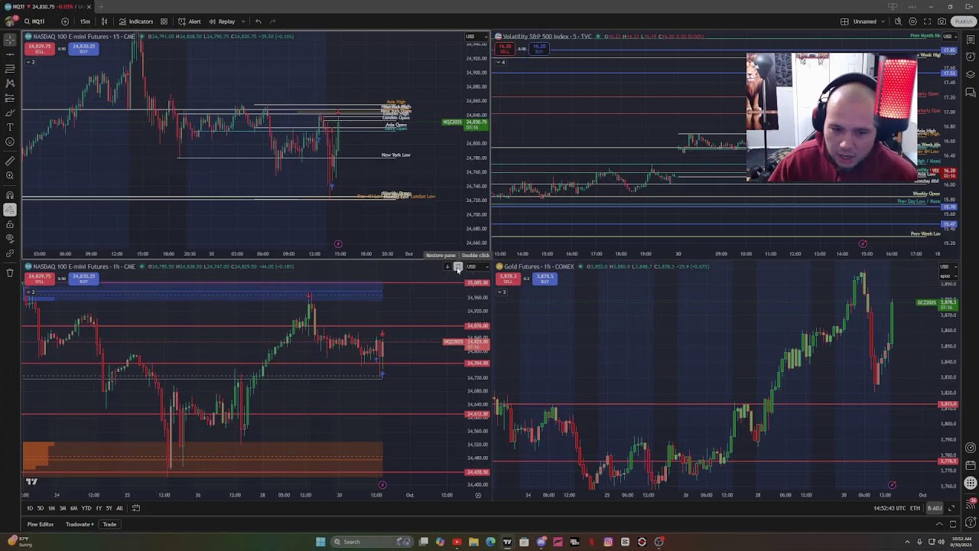Open chats icon in right sidebar

coord(970,93)
